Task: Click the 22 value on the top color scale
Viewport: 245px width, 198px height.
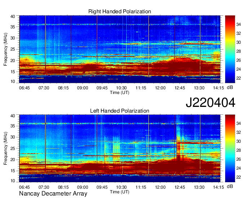Action: [x=239, y=78]
